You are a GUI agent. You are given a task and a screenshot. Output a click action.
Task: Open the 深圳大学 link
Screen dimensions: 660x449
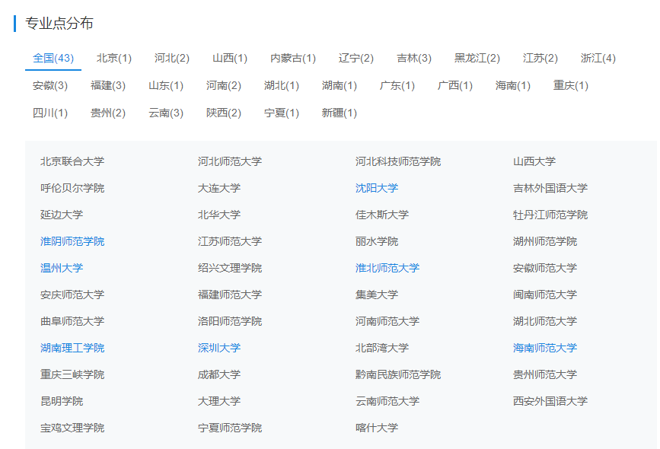(219, 348)
